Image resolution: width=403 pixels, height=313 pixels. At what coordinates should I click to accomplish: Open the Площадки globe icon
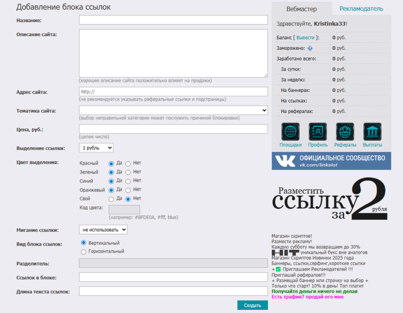coord(290,132)
